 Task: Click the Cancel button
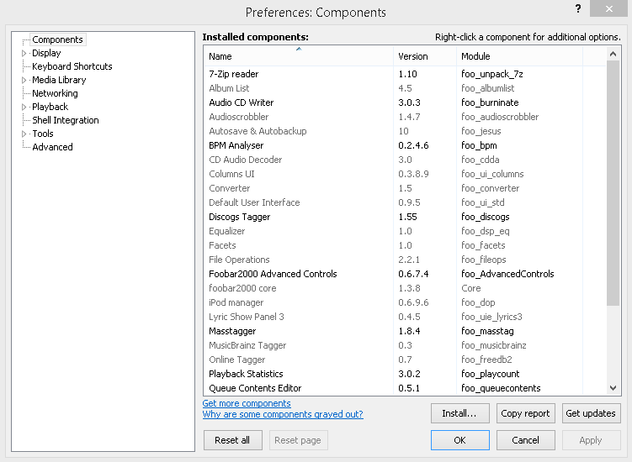tap(525, 440)
